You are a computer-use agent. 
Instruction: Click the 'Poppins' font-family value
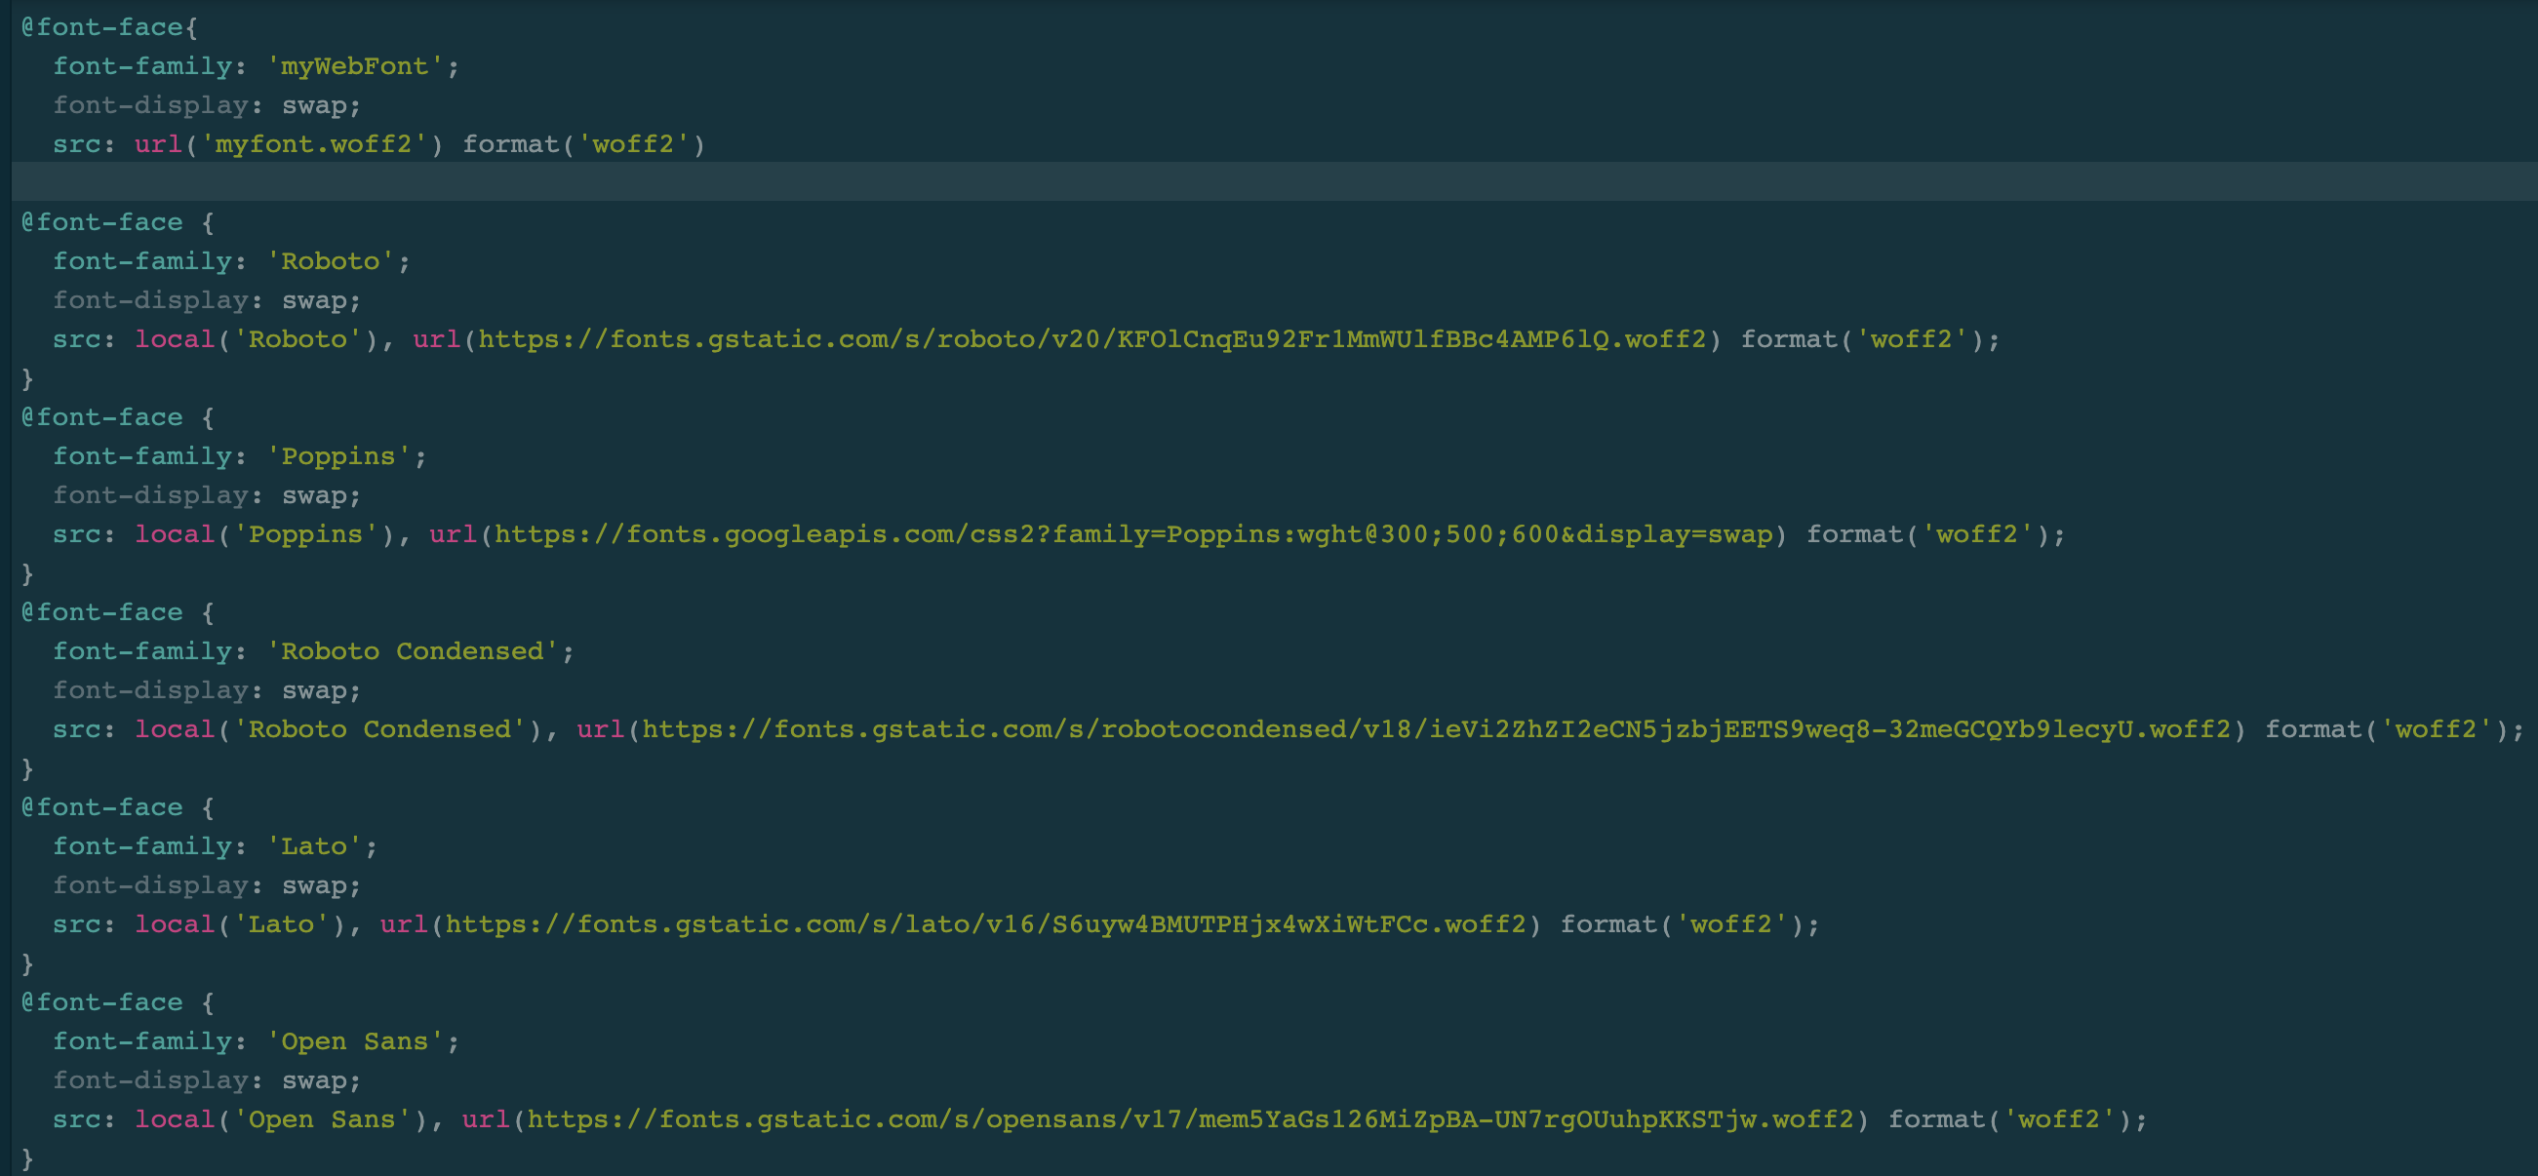pyautogui.click(x=337, y=456)
